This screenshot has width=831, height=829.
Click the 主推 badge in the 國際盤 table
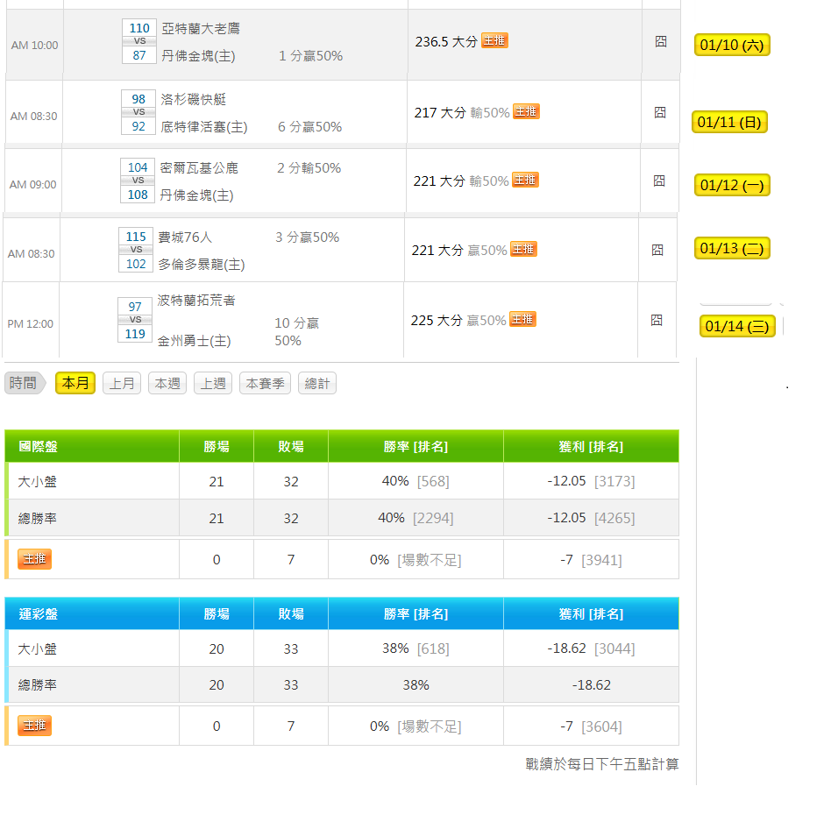(35, 559)
